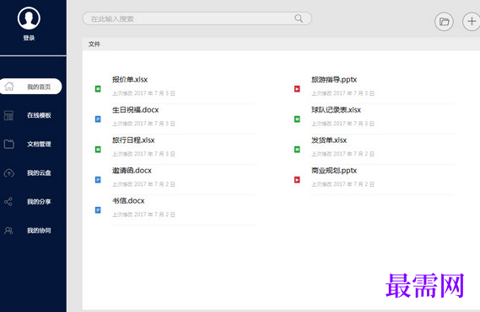The height and width of the screenshot is (312, 480).
Task: Click the 登录 login label
Action: coord(29,38)
